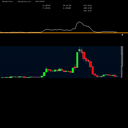The image size is (128, 128).
Task: Click the MunafaSutra.com label
Action: [24, 2]
